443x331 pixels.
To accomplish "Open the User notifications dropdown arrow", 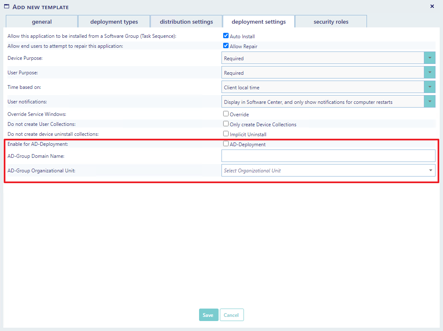I will click(429, 102).
